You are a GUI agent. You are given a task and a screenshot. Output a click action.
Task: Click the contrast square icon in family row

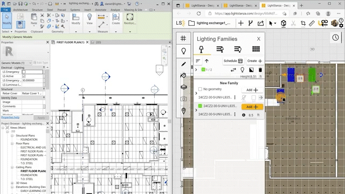click(x=251, y=70)
